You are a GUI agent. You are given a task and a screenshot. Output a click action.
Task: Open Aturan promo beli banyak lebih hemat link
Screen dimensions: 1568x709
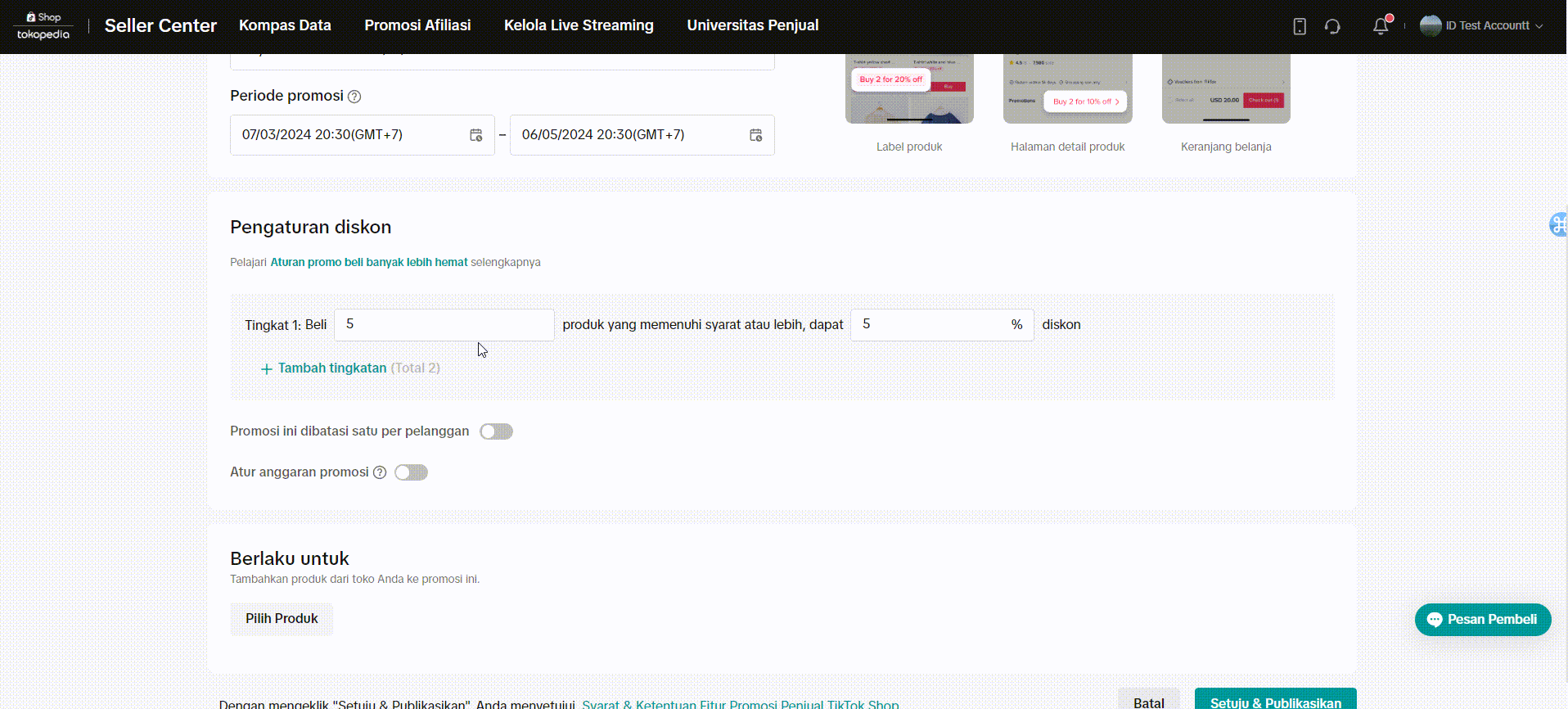(x=369, y=262)
